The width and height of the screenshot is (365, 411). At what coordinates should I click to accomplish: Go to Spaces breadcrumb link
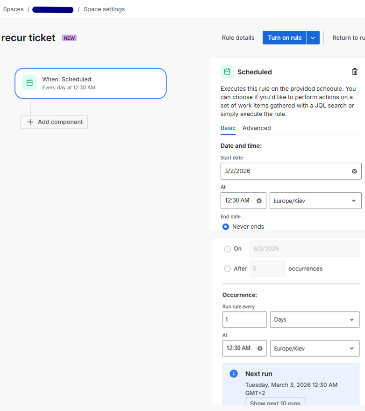point(13,9)
